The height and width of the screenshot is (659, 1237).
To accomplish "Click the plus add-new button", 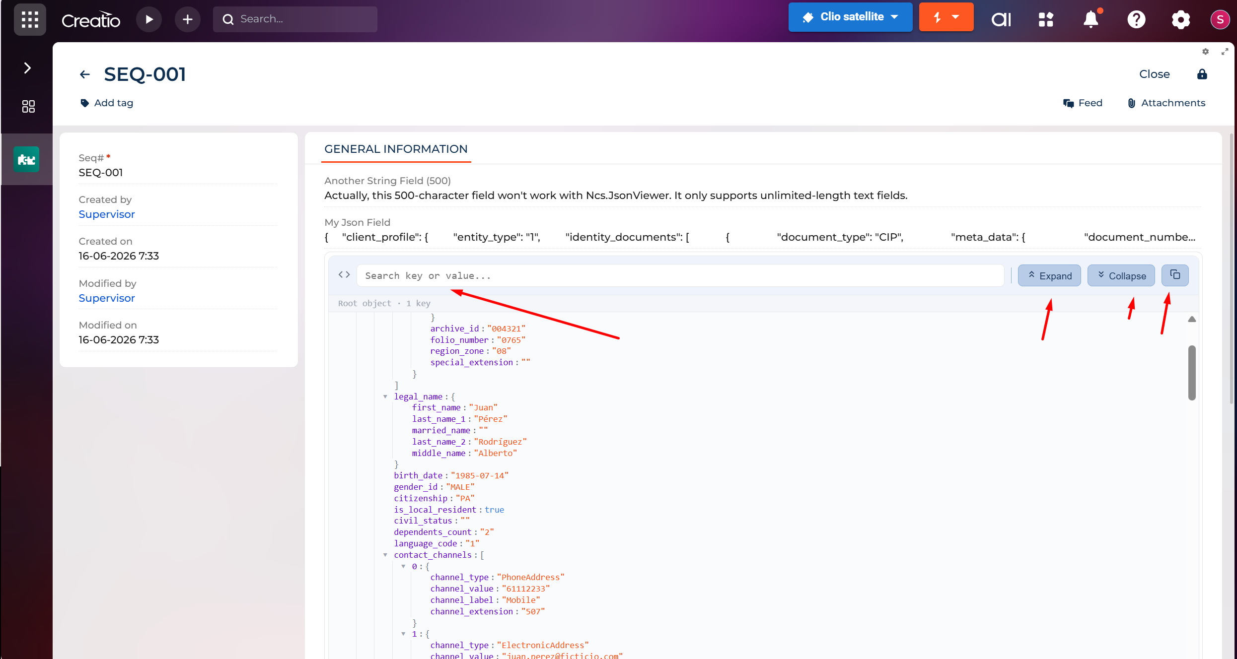I will pyautogui.click(x=187, y=19).
